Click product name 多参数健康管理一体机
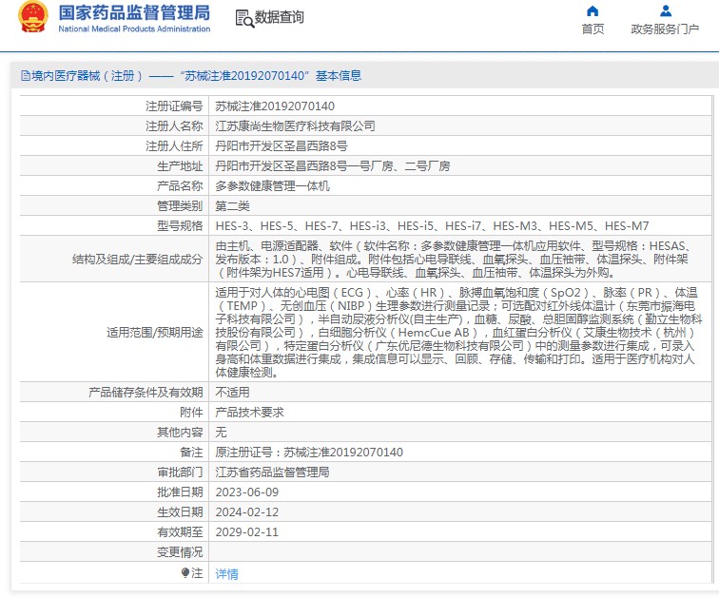Image resolution: width=719 pixels, height=598 pixels. pos(272,185)
